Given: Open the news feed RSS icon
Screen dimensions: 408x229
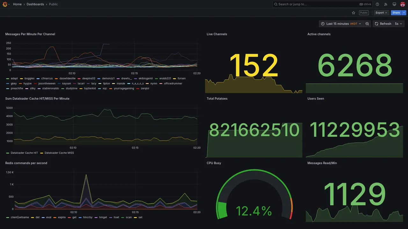Looking at the screenshot, I should 386,4.
